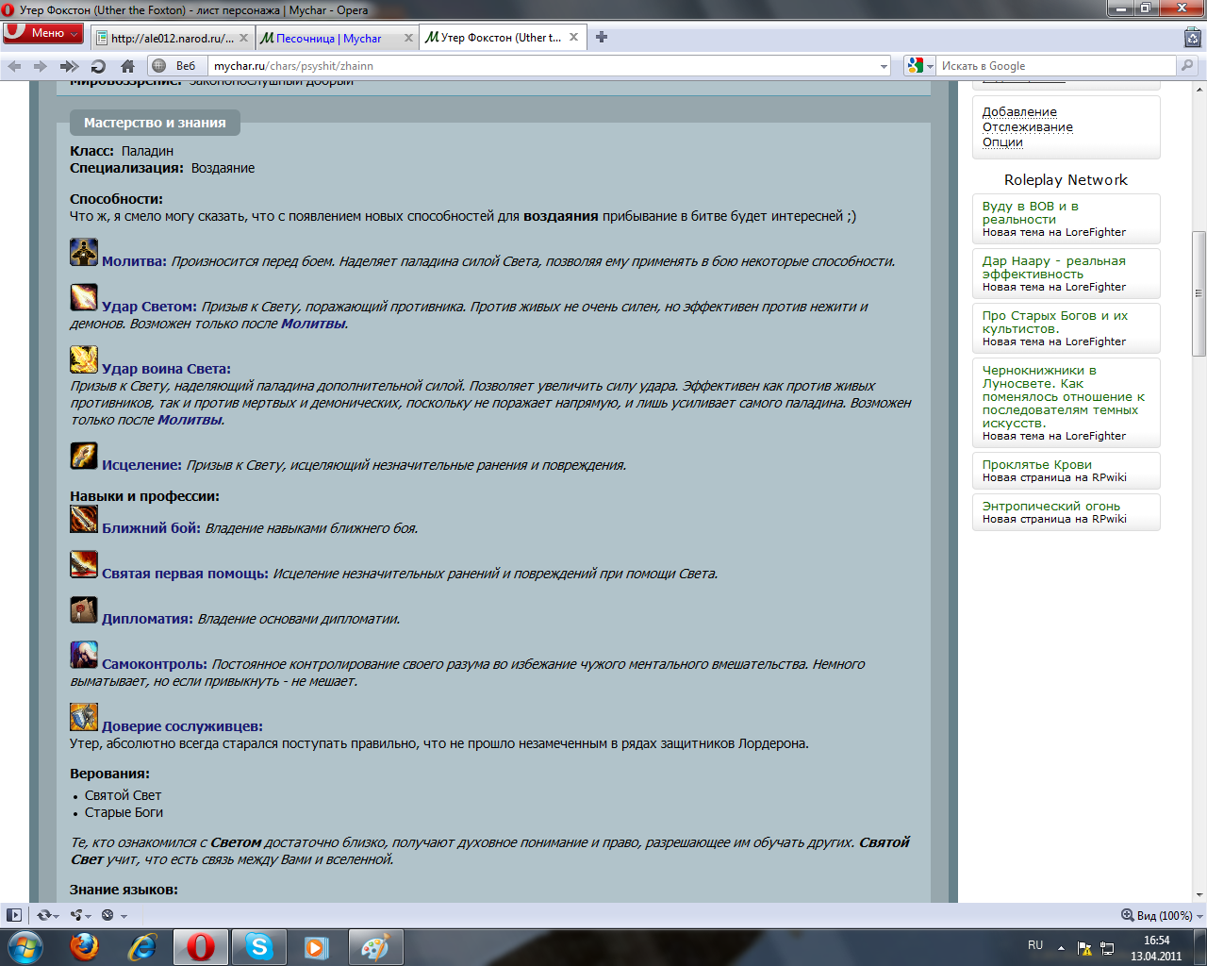The image size is (1207, 966).
Task: Click the scrollbar down arrow
Action: (x=1199, y=894)
